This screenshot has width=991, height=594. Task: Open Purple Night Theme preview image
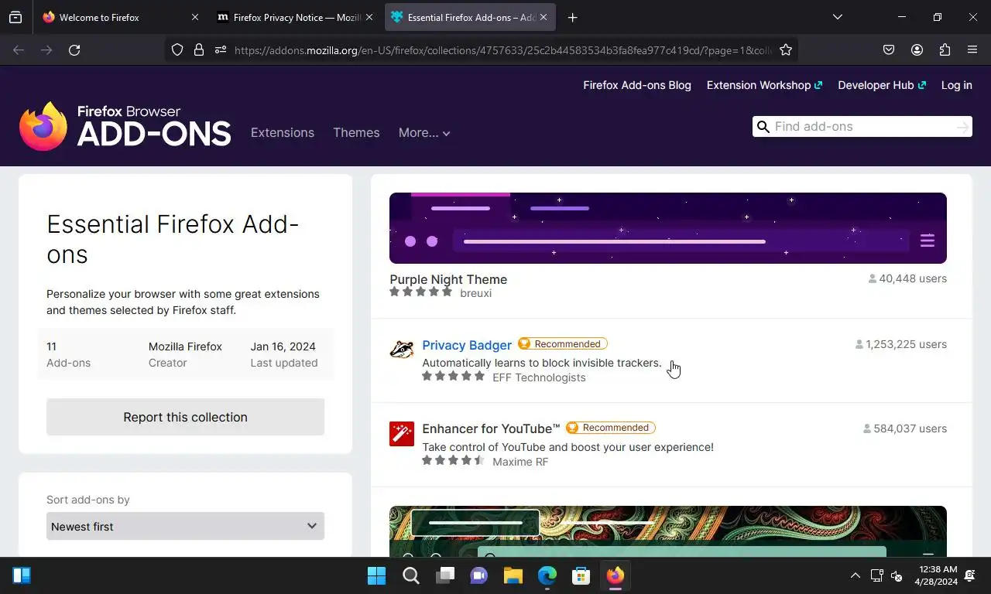(667, 228)
